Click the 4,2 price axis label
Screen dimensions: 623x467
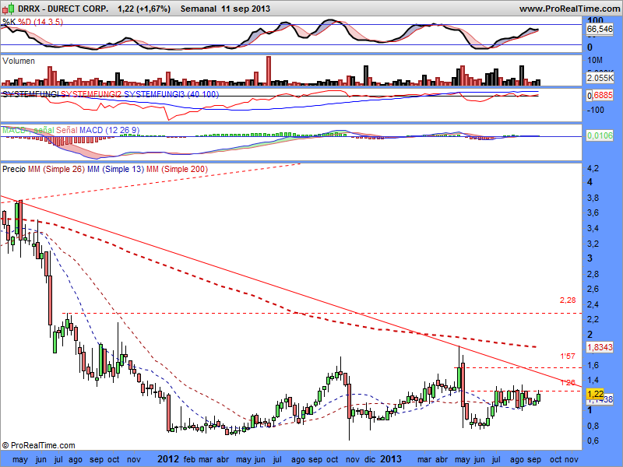click(593, 168)
